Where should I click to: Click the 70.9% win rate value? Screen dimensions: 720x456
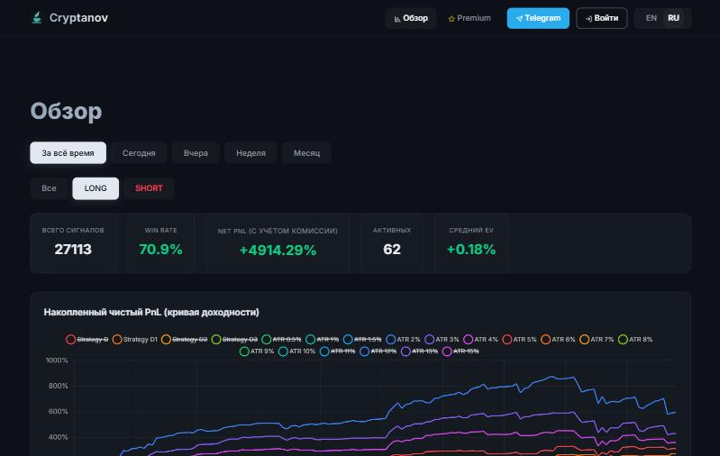tap(160, 250)
